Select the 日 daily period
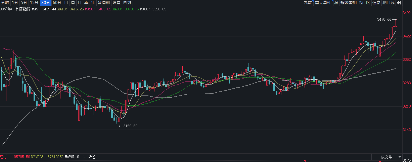Screen dimensions: 412x162 [x=66, y=3]
